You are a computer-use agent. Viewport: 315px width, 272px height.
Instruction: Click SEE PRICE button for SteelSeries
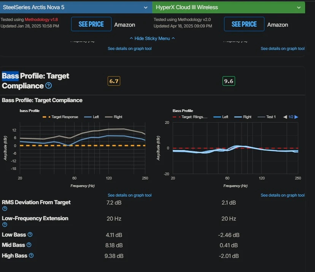point(91,24)
